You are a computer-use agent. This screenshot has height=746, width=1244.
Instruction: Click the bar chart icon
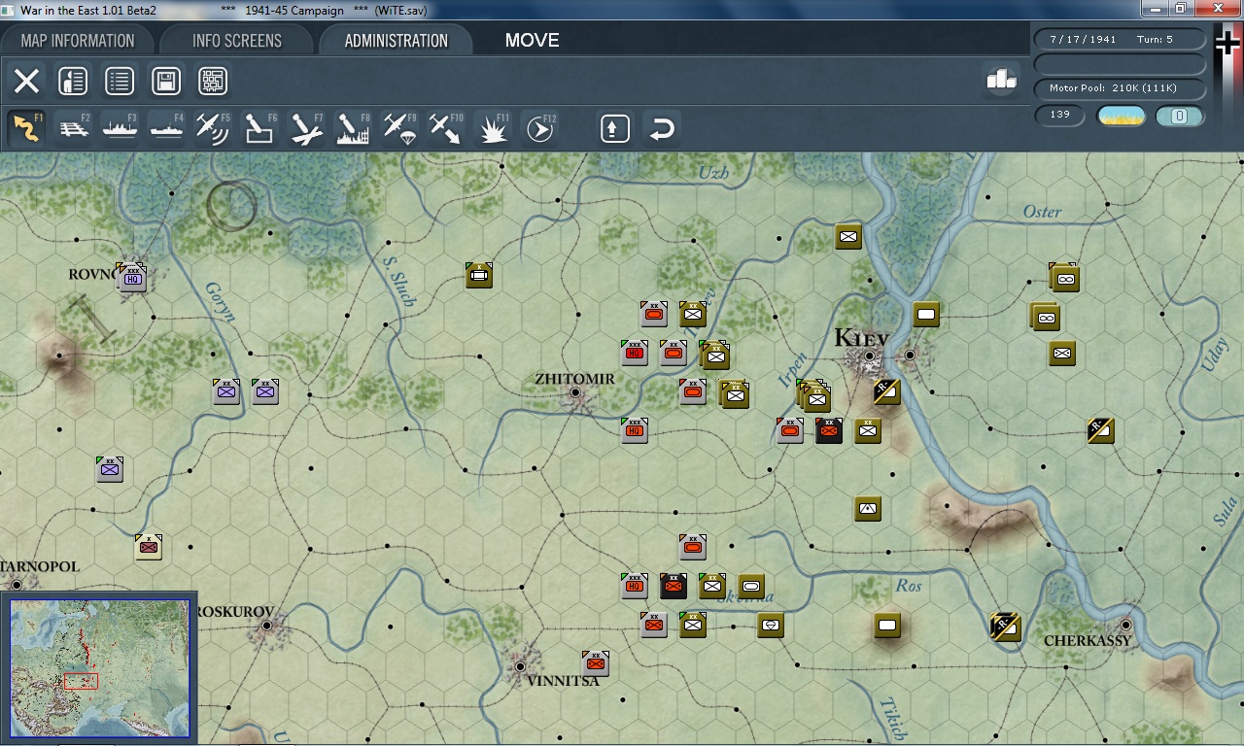point(1001,80)
